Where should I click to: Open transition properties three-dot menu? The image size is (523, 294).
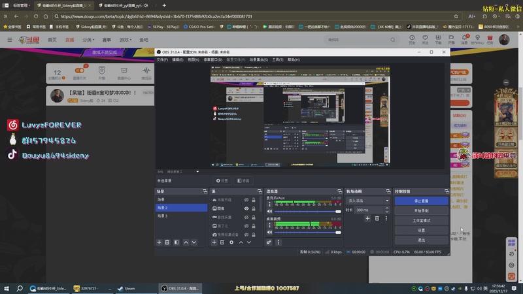(386, 218)
